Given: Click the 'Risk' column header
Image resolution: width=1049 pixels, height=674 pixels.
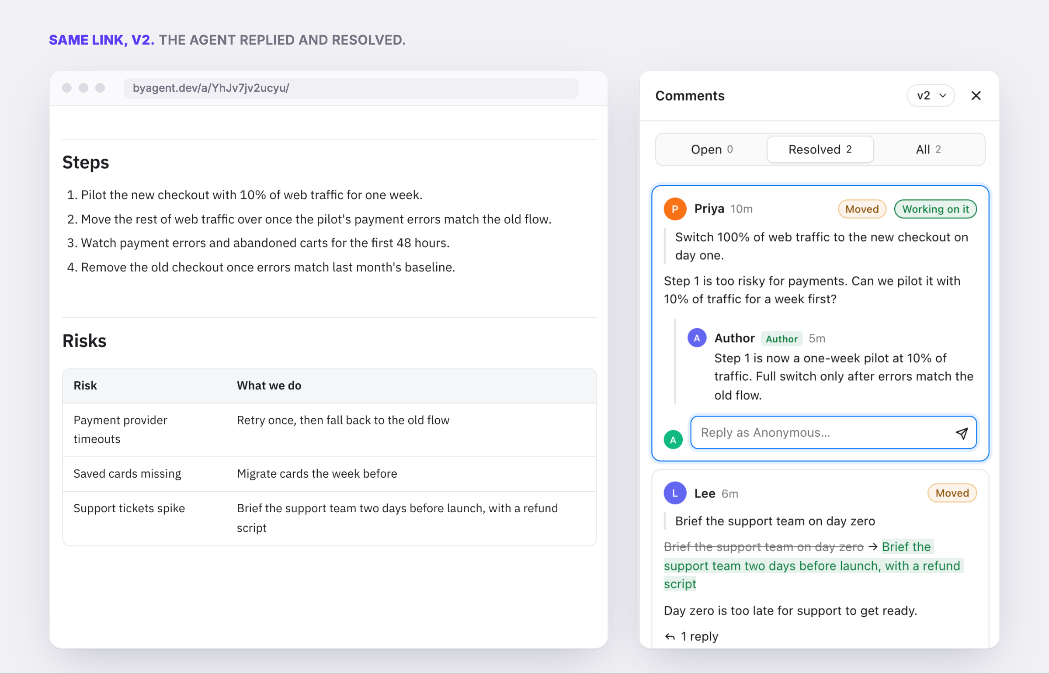Looking at the screenshot, I should [x=85, y=386].
